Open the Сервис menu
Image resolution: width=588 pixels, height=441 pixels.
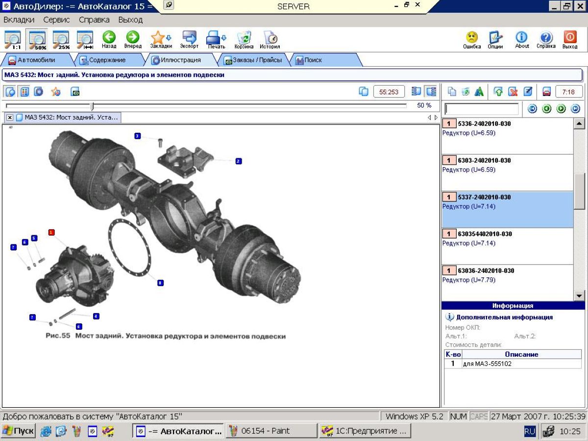click(x=56, y=20)
